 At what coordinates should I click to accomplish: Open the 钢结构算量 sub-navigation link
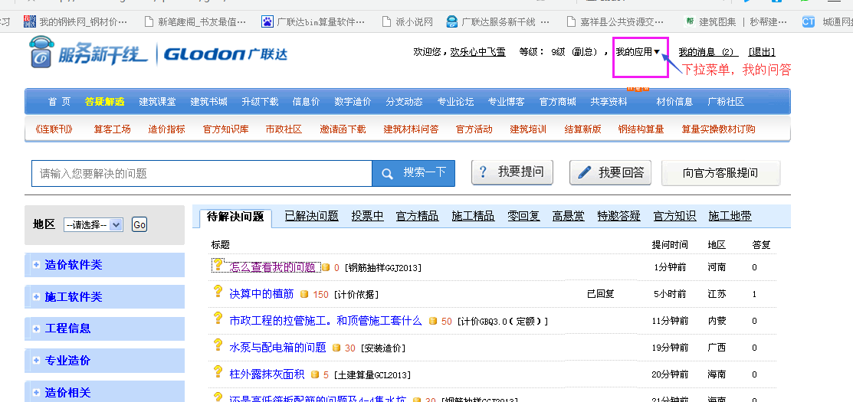[641, 129]
